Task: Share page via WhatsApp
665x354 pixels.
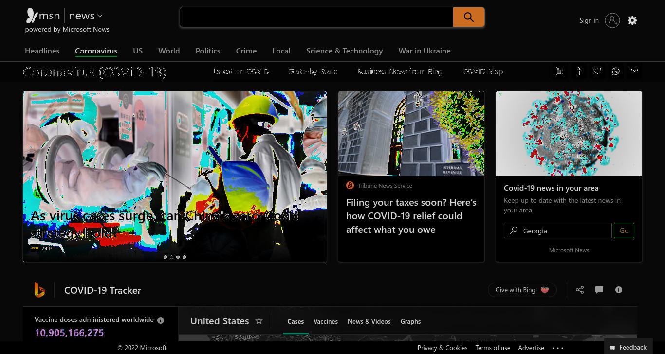Action: click(x=616, y=71)
